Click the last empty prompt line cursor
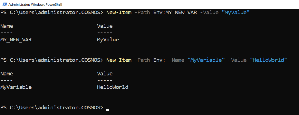 [108, 109]
